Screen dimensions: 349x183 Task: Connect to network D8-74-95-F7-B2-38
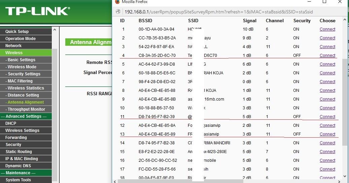point(327,143)
